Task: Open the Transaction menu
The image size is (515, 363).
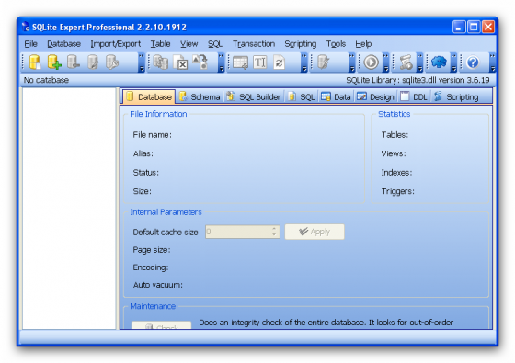Action: (x=254, y=44)
